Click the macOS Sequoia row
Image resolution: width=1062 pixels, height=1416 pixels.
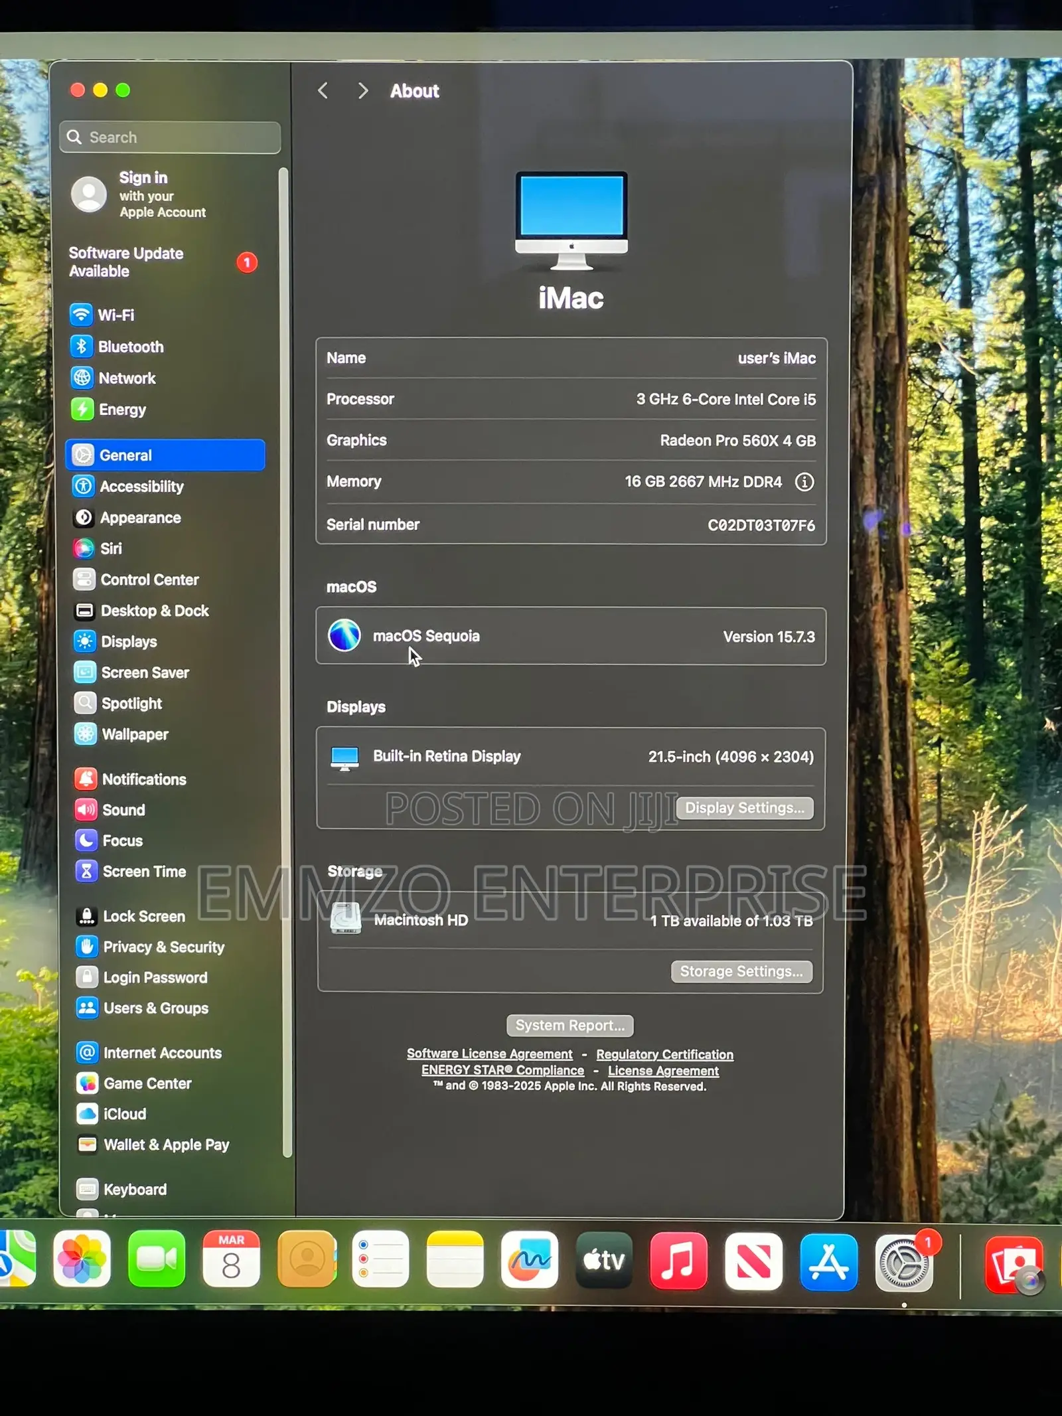[571, 636]
